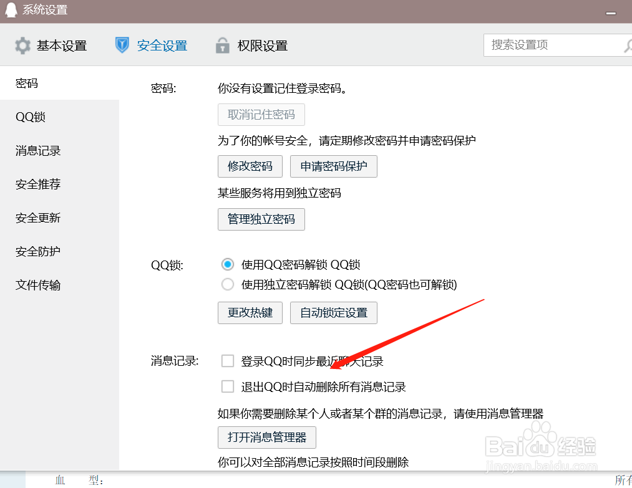Focus the 搜索设置项 search field

[558, 45]
